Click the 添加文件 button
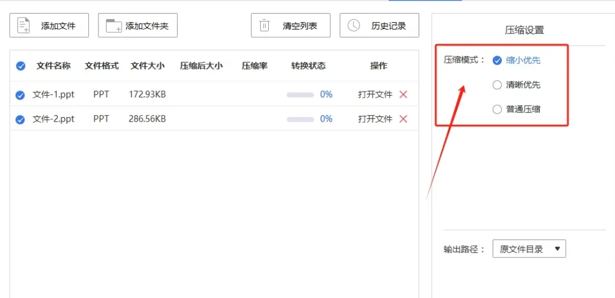This screenshot has height=298, width=615. point(49,25)
